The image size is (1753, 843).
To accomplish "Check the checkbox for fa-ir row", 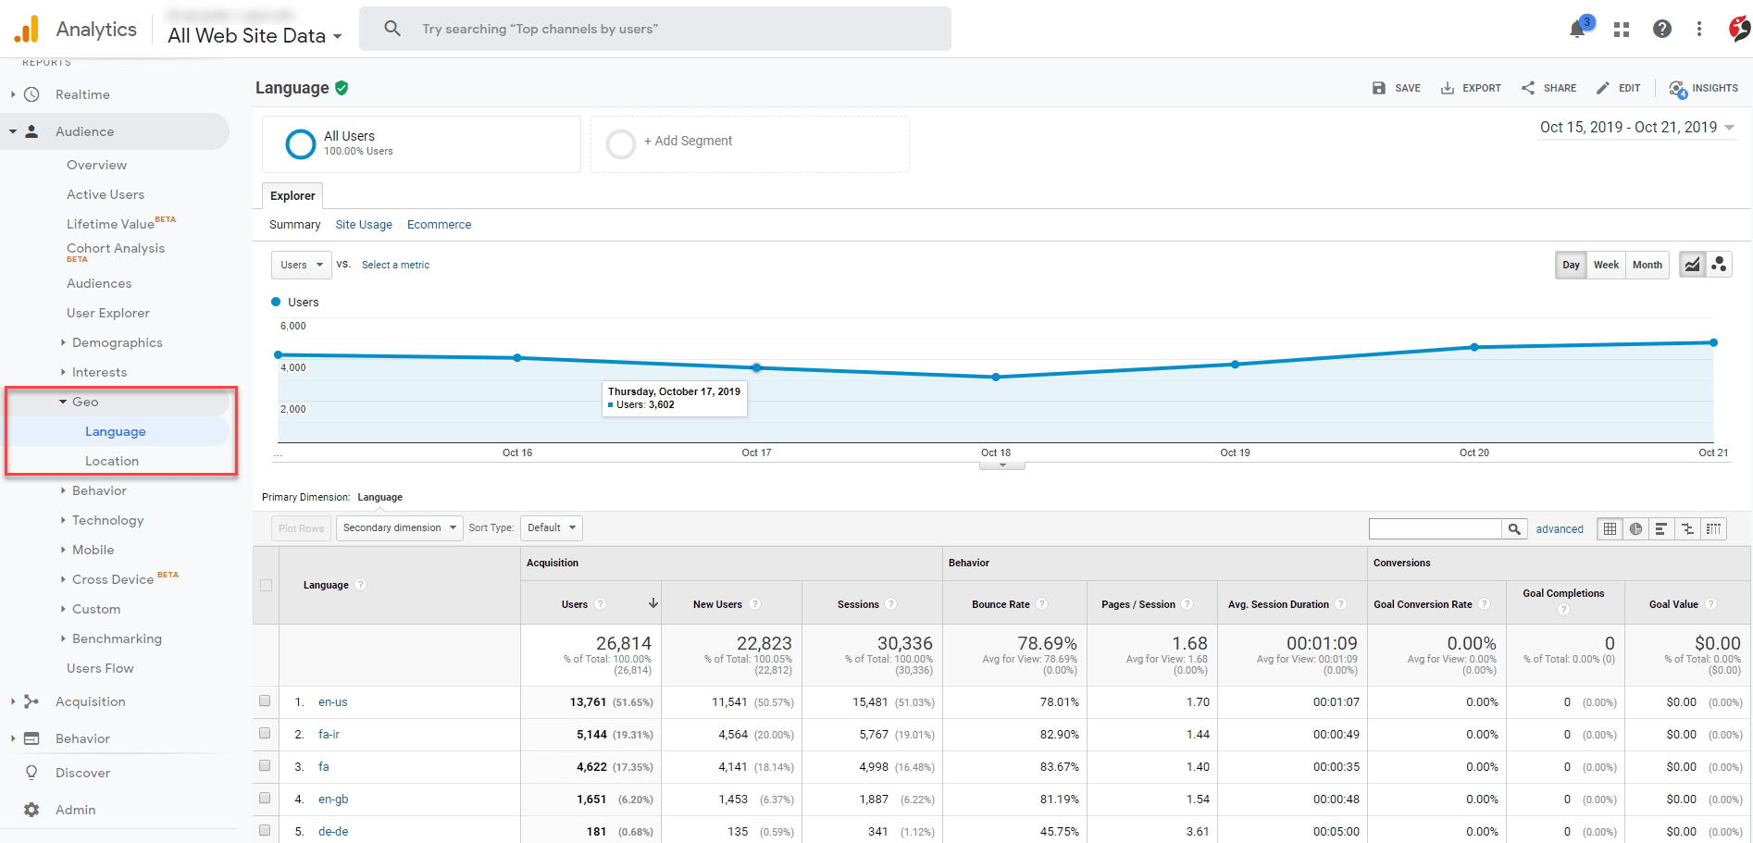I will click(266, 734).
